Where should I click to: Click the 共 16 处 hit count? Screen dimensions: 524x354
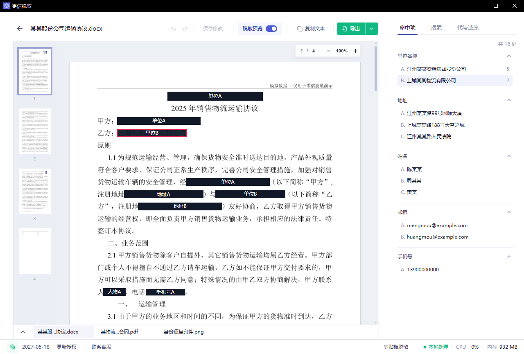507,44
